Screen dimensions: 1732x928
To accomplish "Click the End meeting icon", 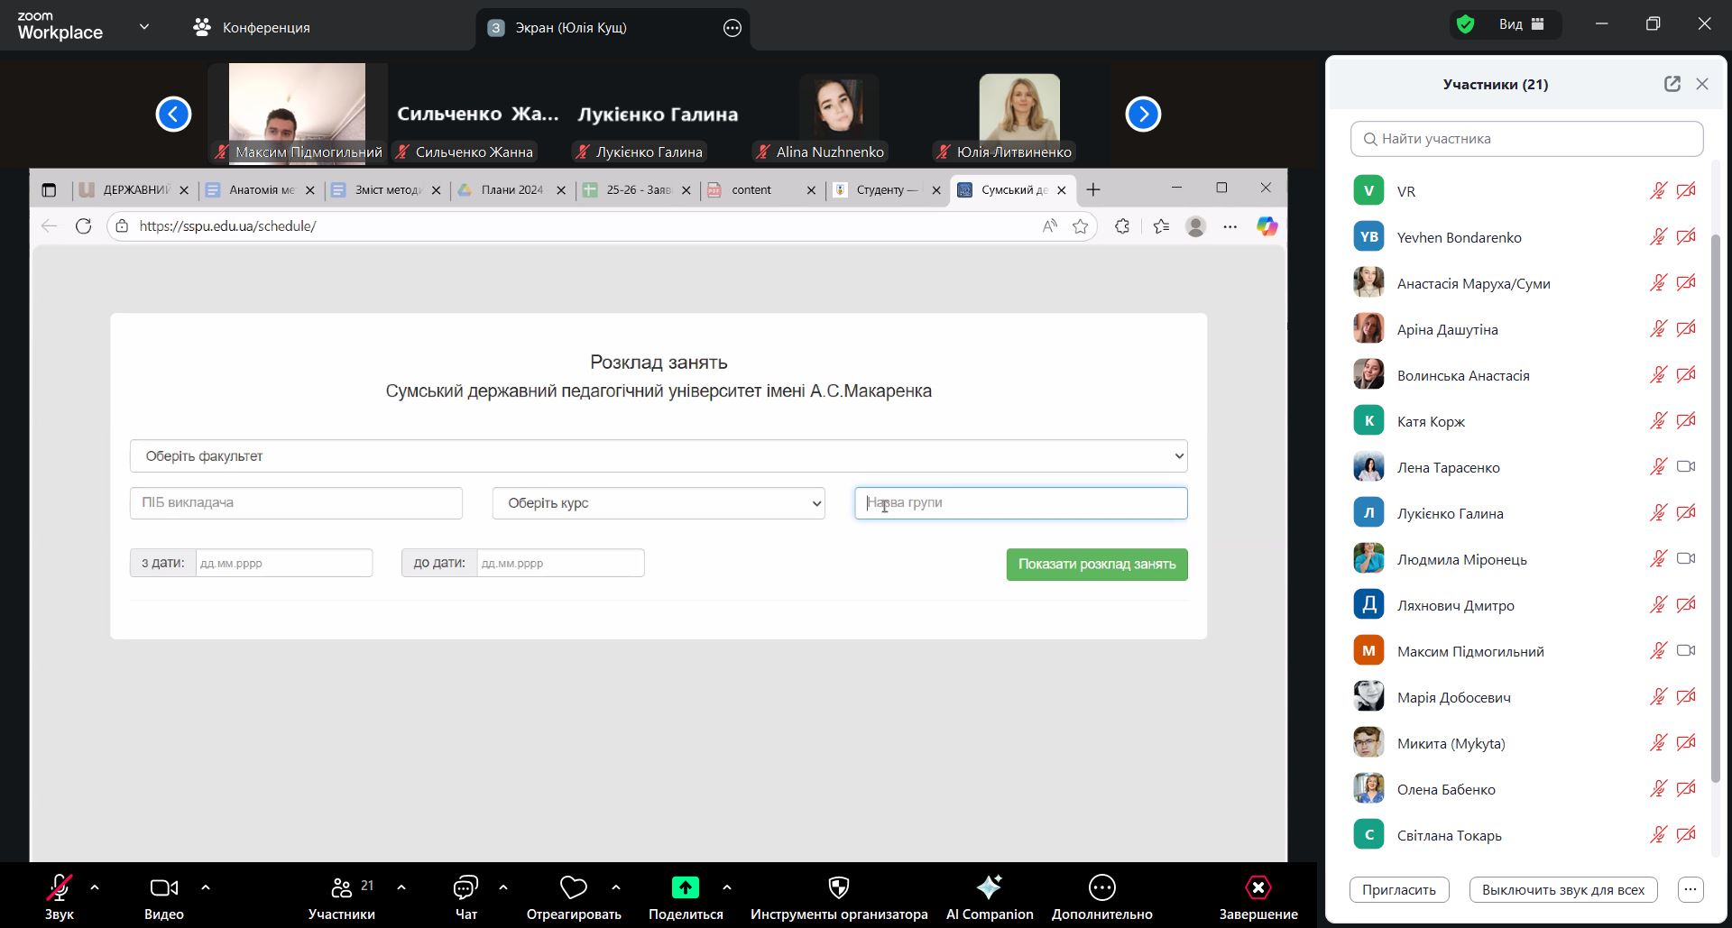I will tap(1258, 888).
